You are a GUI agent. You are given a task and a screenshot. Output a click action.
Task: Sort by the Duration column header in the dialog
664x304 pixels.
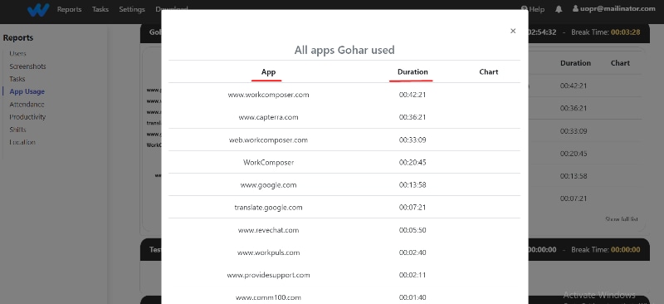(413, 72)
